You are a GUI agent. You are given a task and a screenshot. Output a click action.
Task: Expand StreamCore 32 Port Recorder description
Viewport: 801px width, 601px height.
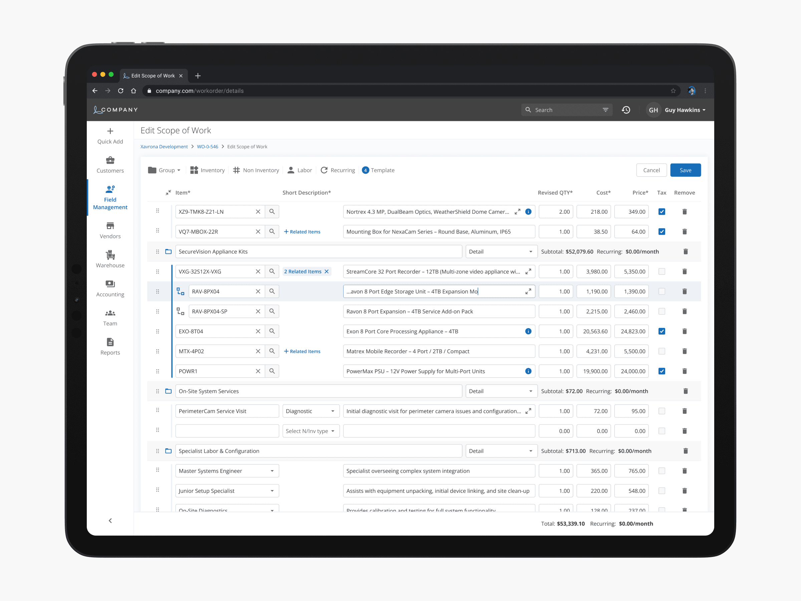coord(528,271)
